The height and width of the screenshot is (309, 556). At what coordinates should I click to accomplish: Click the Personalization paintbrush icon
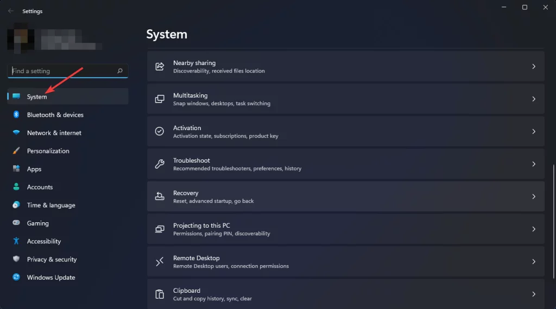tap(16, 150)
